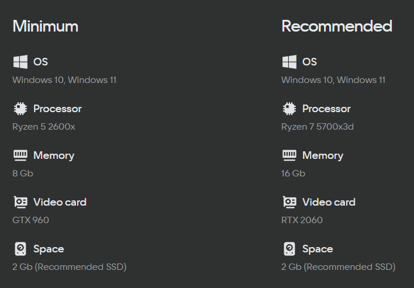Click the Ryzen 7 5700x3d processor text
The height and width of the screenshot is (288, 414).
[x=318, y=127]
